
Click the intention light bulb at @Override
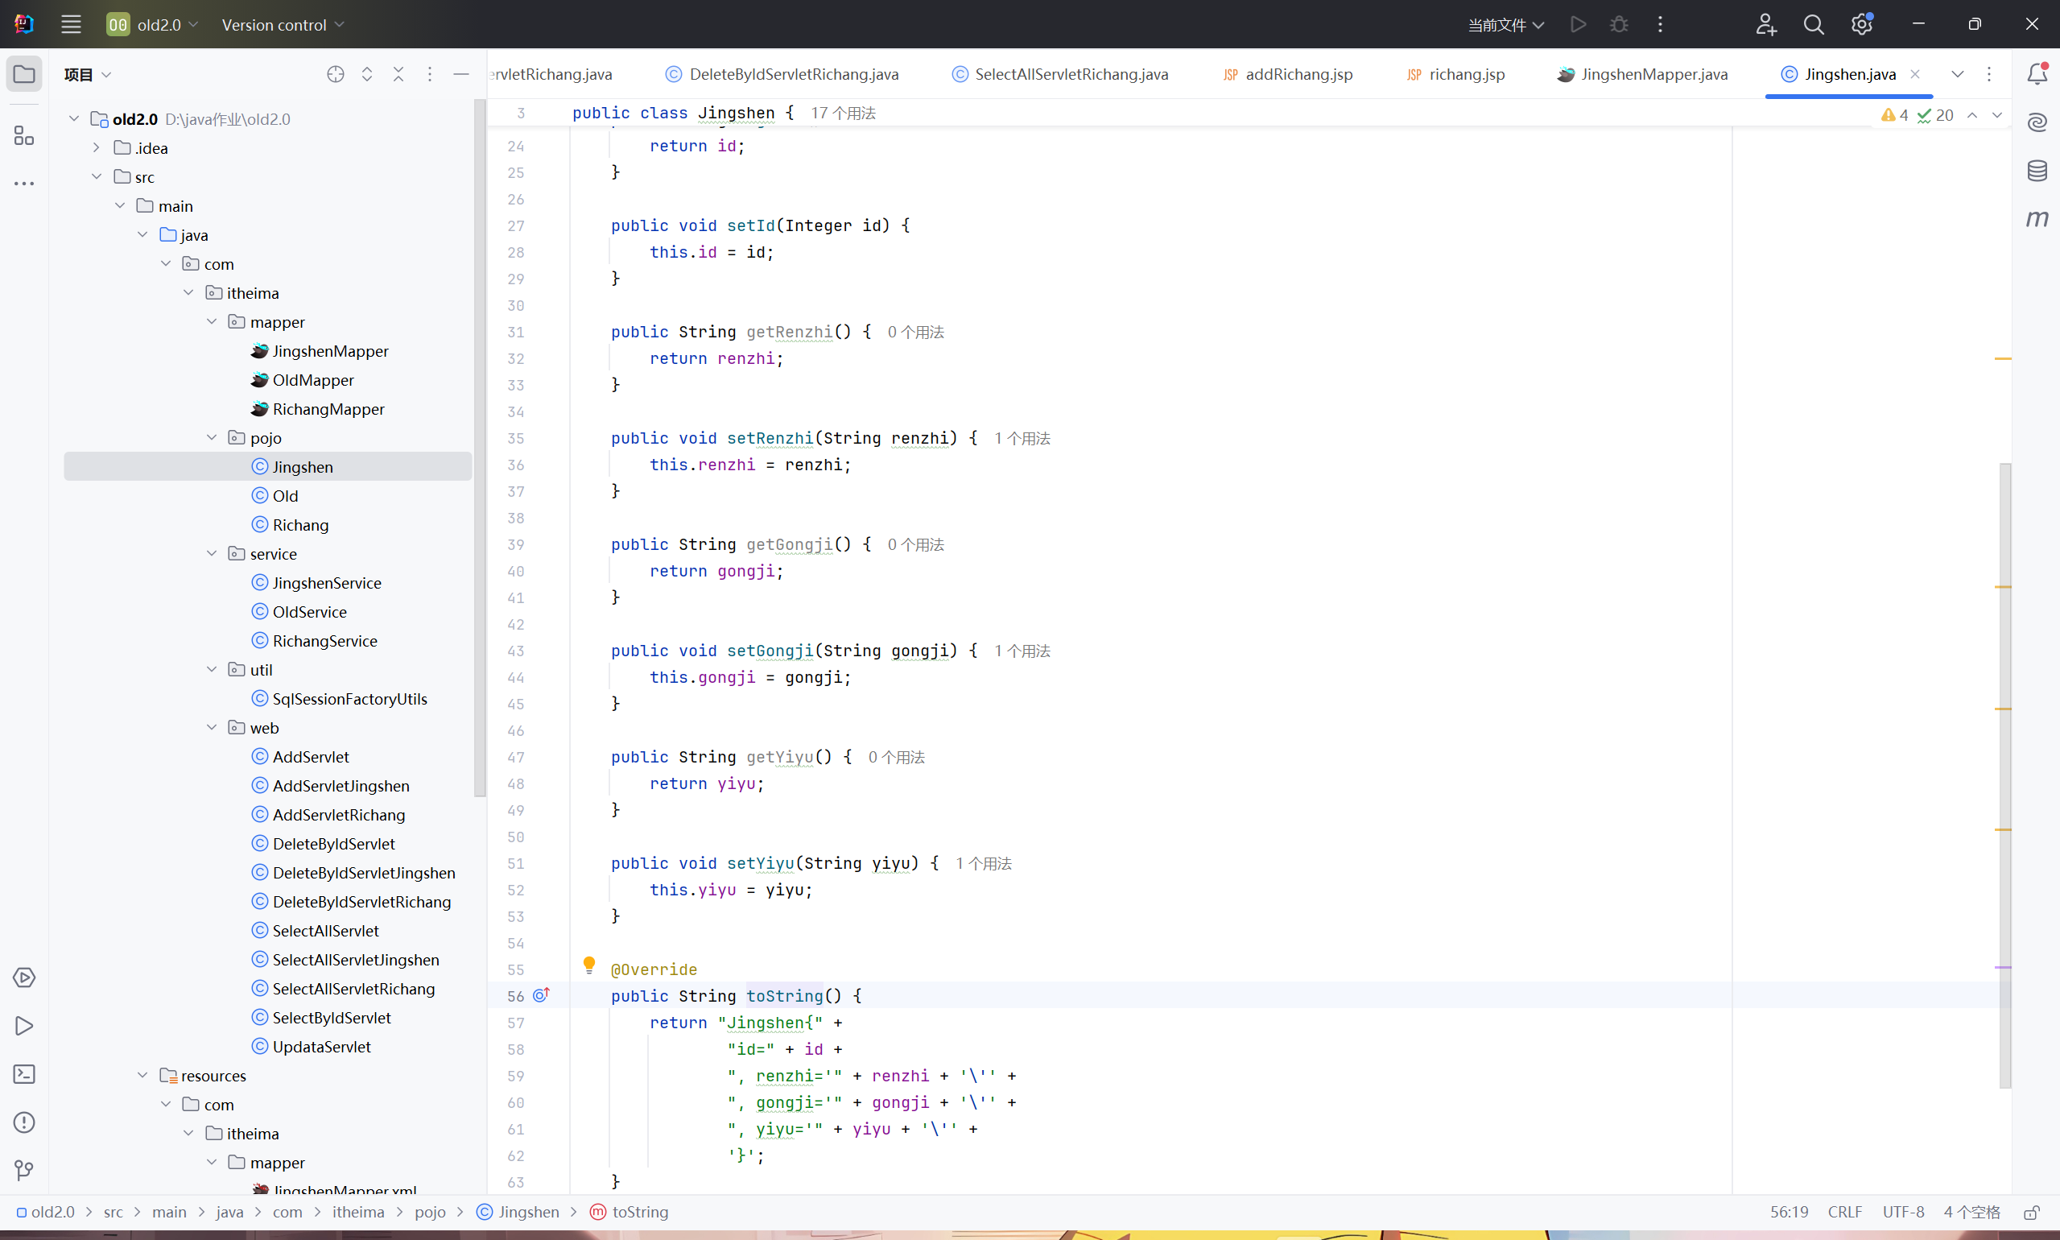coord(589,966)
